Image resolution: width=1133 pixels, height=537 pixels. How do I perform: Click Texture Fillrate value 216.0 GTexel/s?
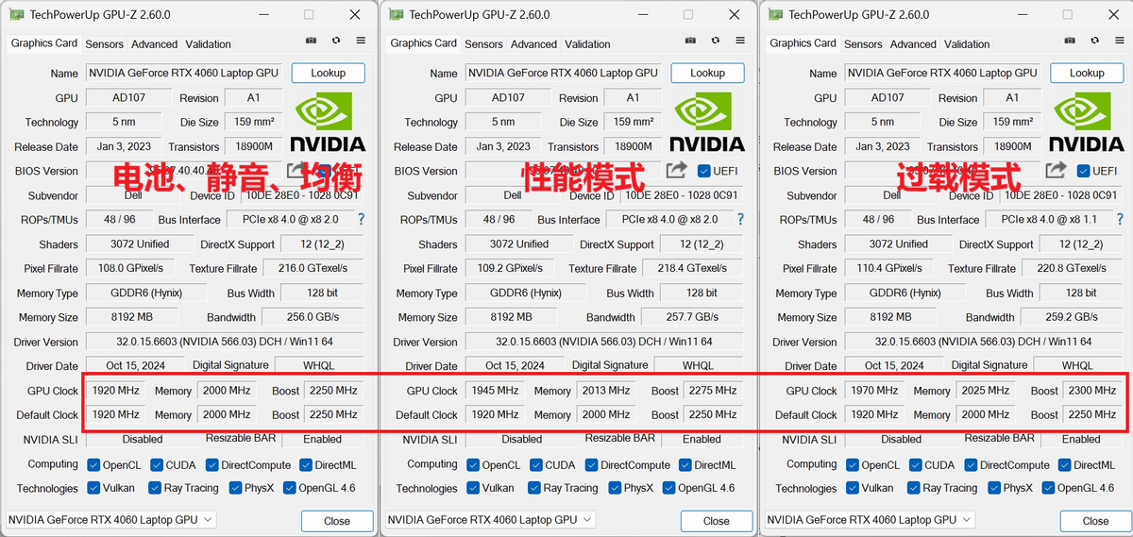pyautogui.click(x=313, y=268)
